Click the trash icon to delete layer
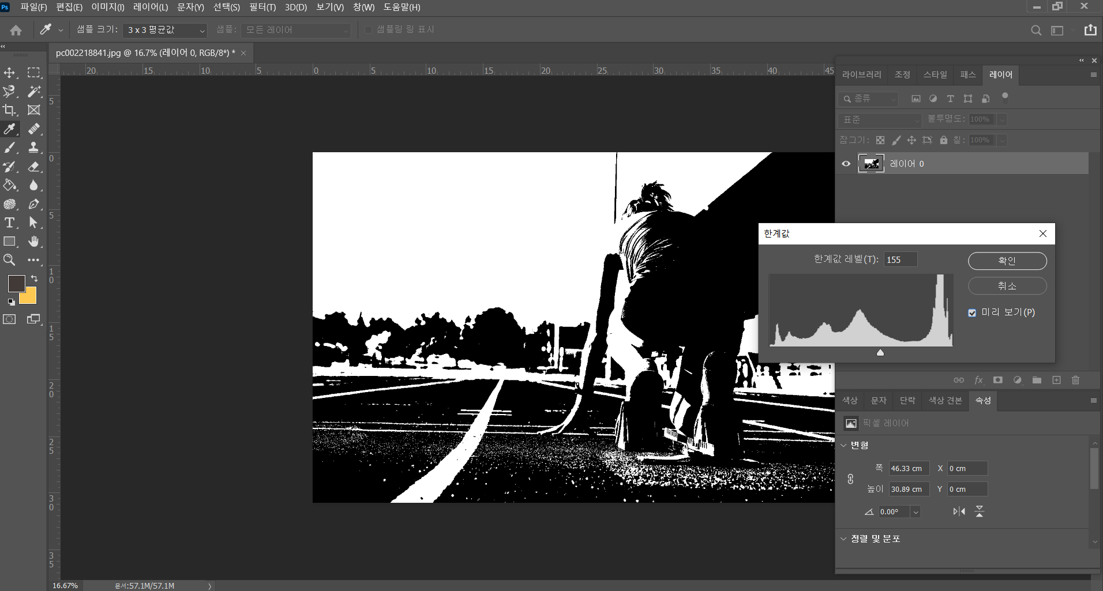Screen dimensions: 1103x591 (x=1075, y=380)
